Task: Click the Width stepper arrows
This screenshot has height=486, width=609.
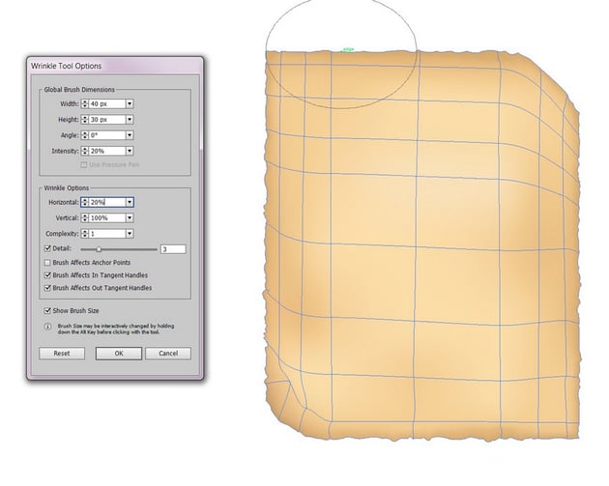Action: click(x=85, y=103)
